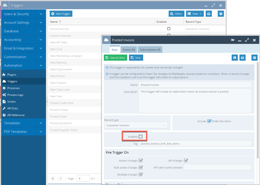Enable the Posted Invoice trigger checkbox
The image size is (260, 185).
140,136
